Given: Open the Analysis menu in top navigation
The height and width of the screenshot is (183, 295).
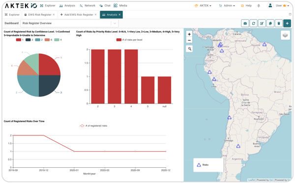Looking at the screenshot, I should (67, 5).
